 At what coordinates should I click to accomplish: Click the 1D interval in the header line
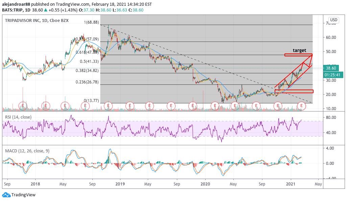coord(28,10)
